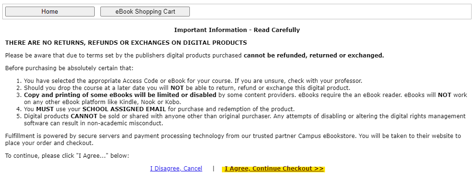Screen dimensions: 473x178
Task: Click the NO RETURNS, REFUNDS OR EXCHANGES headline
Action: coord(126,43)
